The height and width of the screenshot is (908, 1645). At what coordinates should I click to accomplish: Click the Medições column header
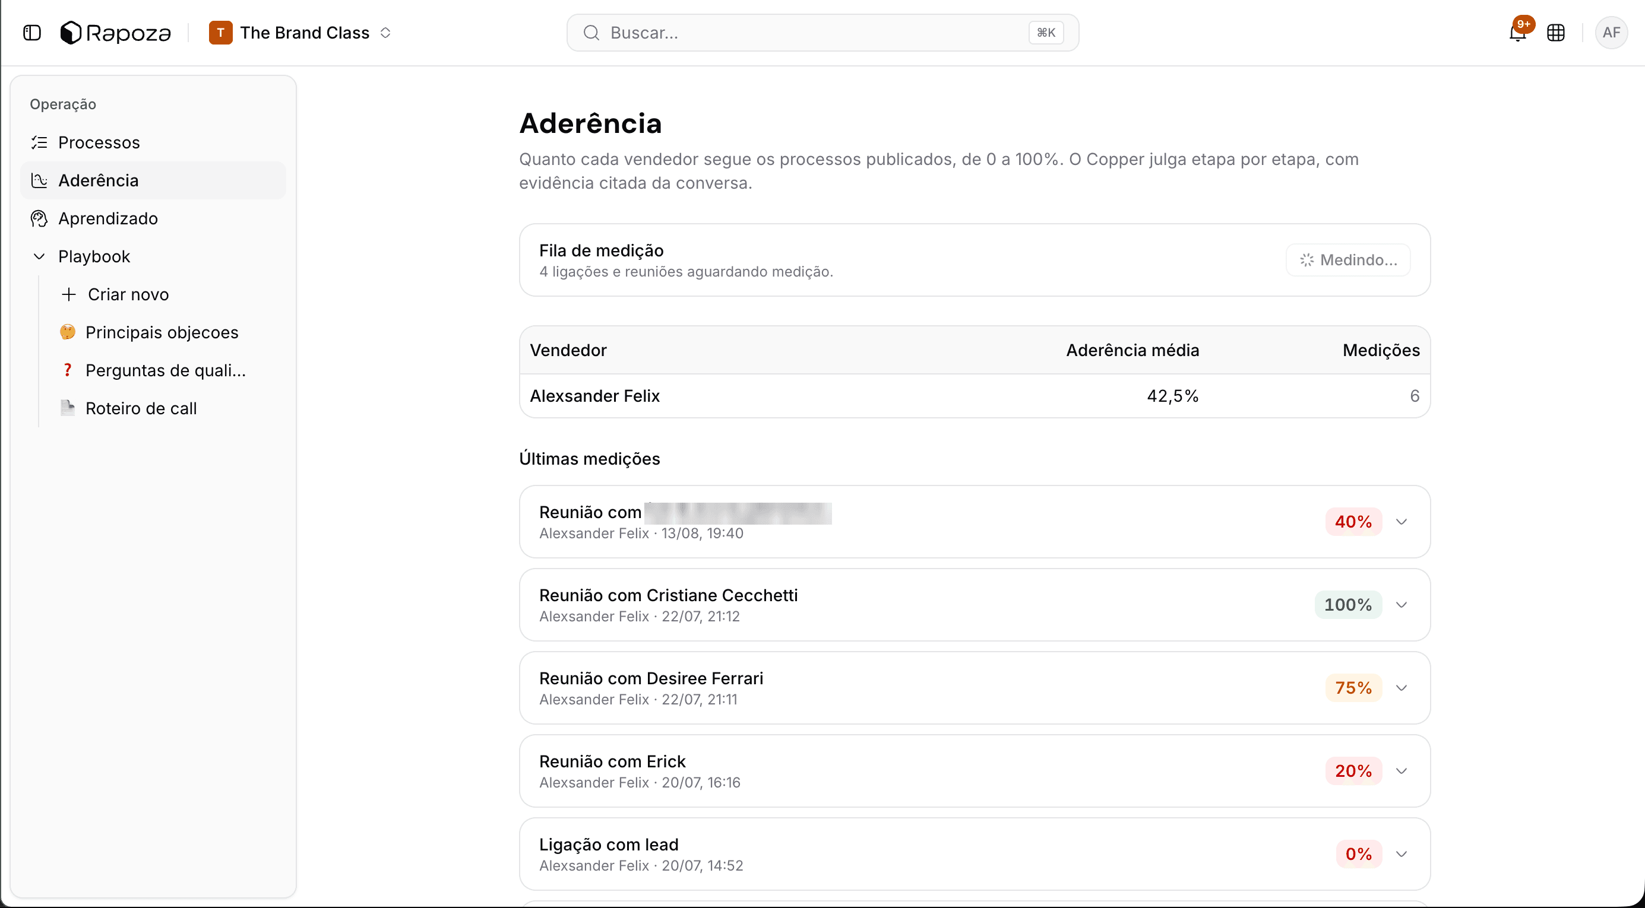1381,350
